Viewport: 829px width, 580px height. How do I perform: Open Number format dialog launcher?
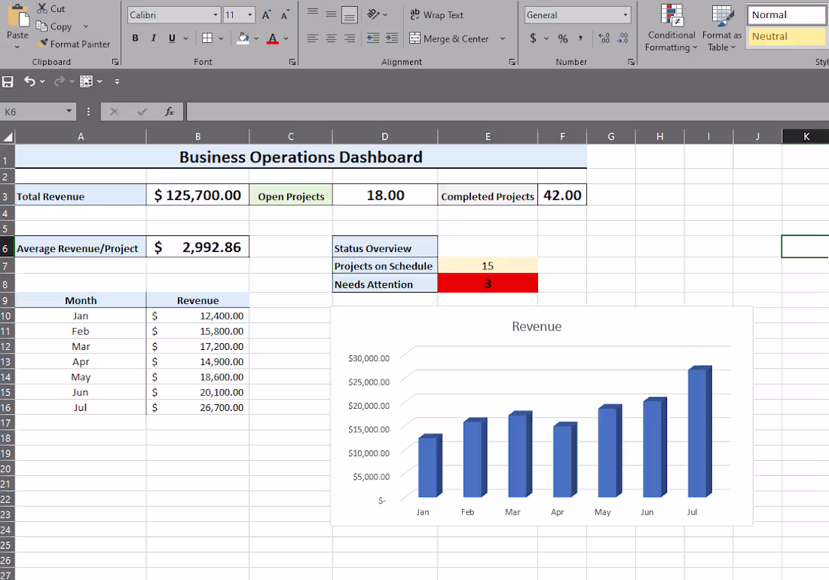(x=632, y=62)
